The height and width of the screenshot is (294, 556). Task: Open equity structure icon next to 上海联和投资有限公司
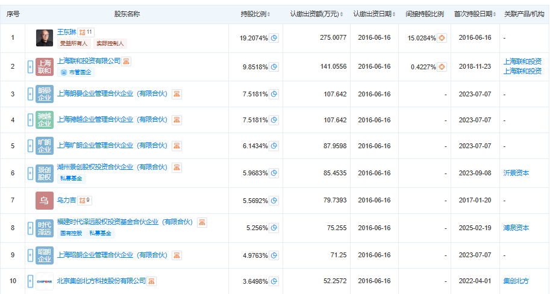pyautogui.click(x=127, y=61)
